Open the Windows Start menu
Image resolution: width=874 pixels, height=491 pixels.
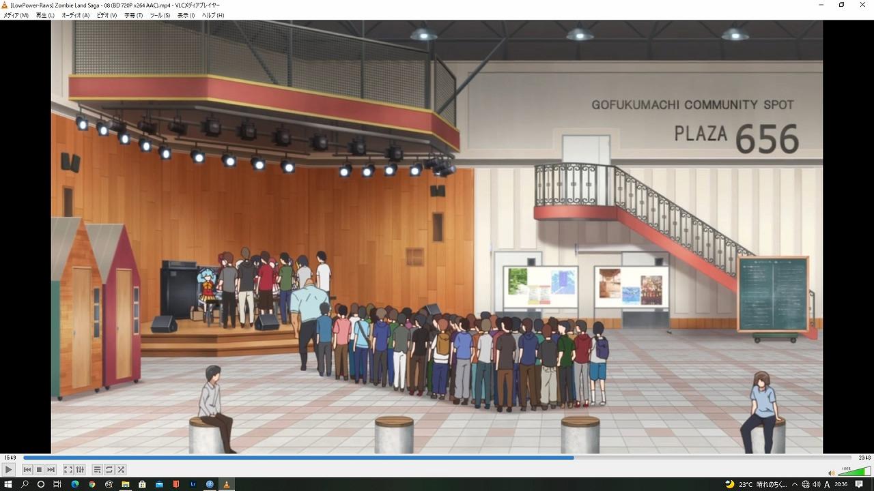tap(8, 484)
